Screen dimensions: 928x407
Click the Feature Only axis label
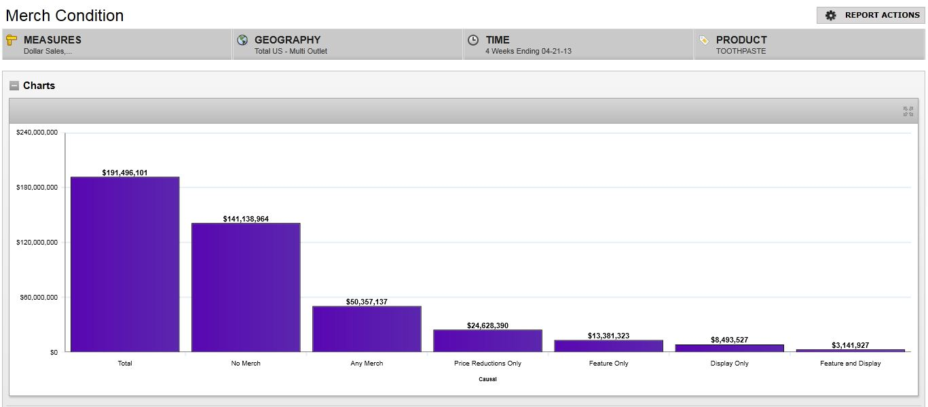(x=608, y=364)
